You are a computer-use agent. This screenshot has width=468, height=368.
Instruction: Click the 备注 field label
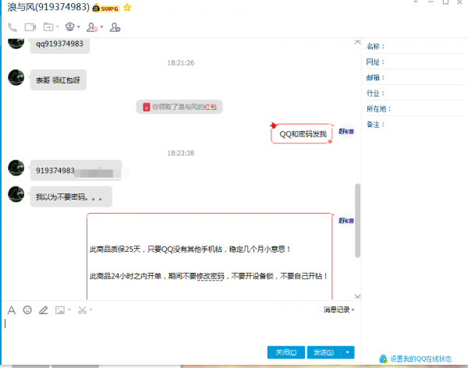click(375, 125)
